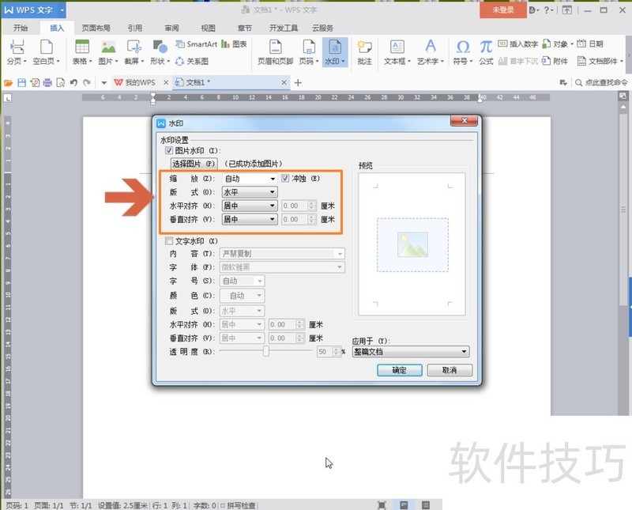Screen dimensions: 632x510
Task: Open the 我的WPS document tab
Action: pyautogui.click(x=140, y=83)
